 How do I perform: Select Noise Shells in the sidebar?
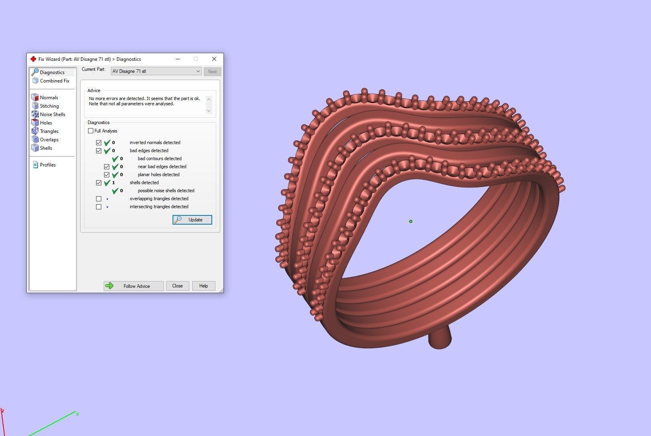[52, 114]
